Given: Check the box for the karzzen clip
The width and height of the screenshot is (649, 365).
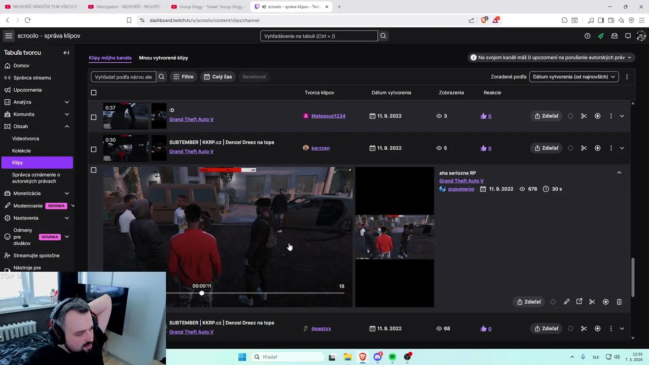Looking at the screenshot, I should [x=93, y=150].
